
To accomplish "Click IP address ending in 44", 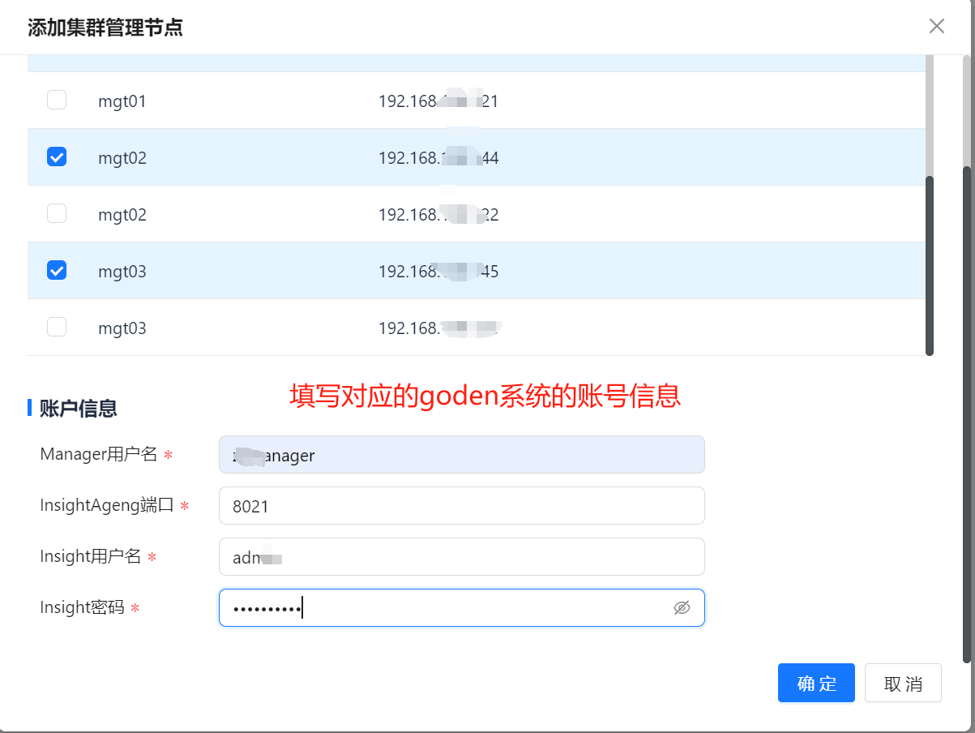I will point(438,158).
